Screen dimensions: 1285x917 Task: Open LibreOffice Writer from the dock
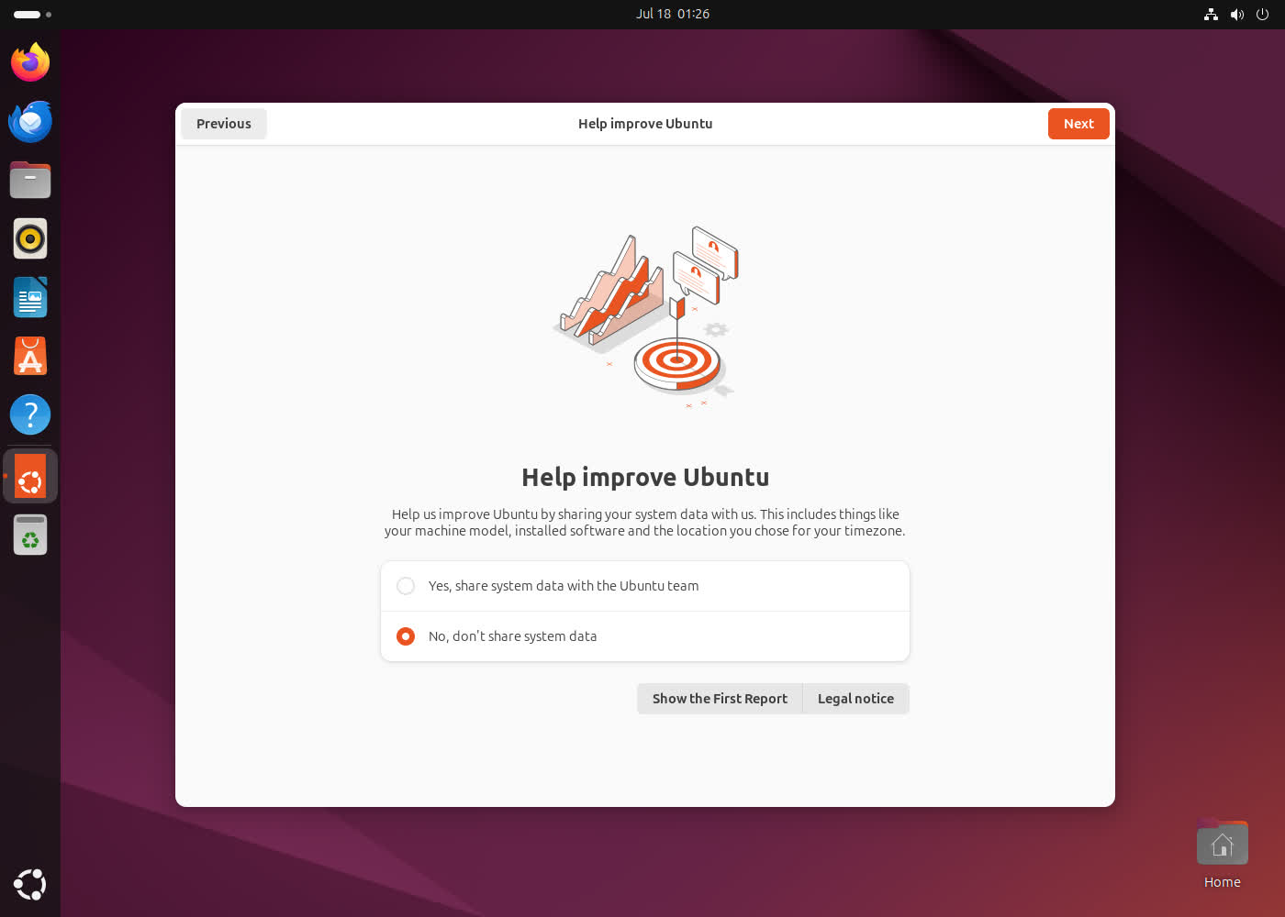click(30, 297)
